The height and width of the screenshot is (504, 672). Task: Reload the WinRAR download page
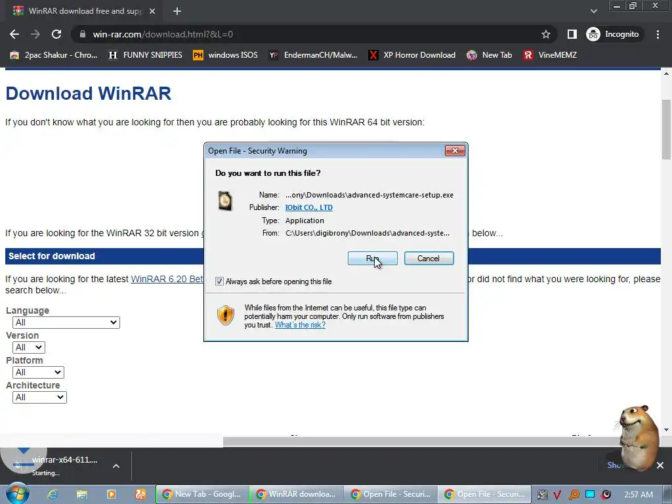[x=56, y=34]
